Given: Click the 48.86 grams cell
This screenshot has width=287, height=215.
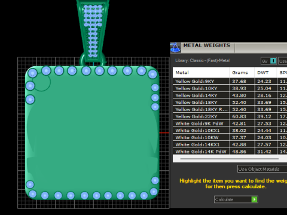Looking at the screenshot, I should tap(242, 152).
